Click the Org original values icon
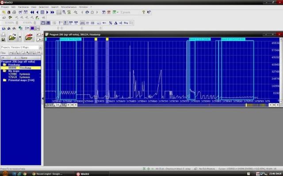Image resolution: width=283 pixels, height=176 pixels. point(126,23)
